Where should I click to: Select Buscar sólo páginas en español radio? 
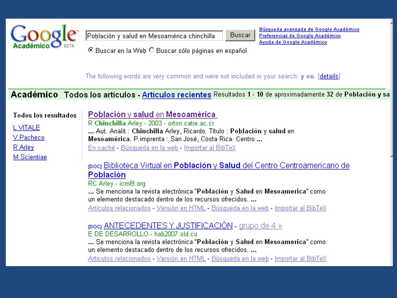[151, 50]
